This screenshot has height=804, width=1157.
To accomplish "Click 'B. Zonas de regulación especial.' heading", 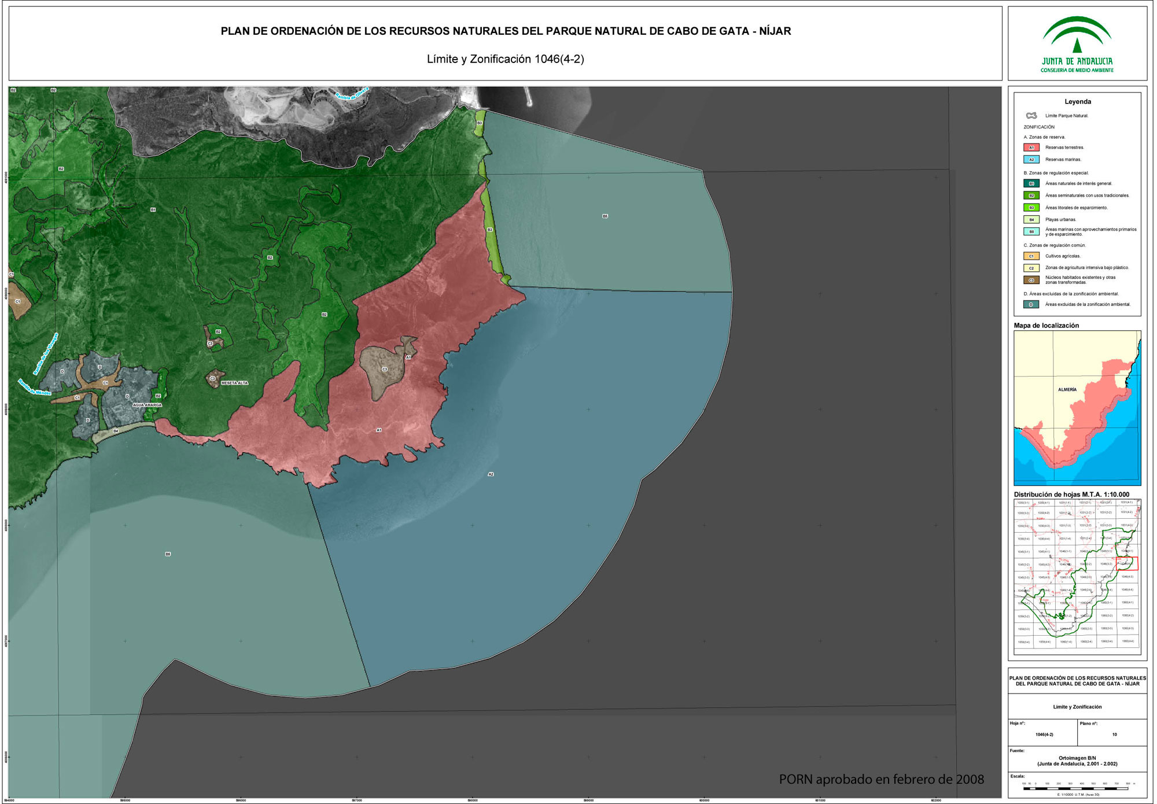I will [x=1056, y=173].
